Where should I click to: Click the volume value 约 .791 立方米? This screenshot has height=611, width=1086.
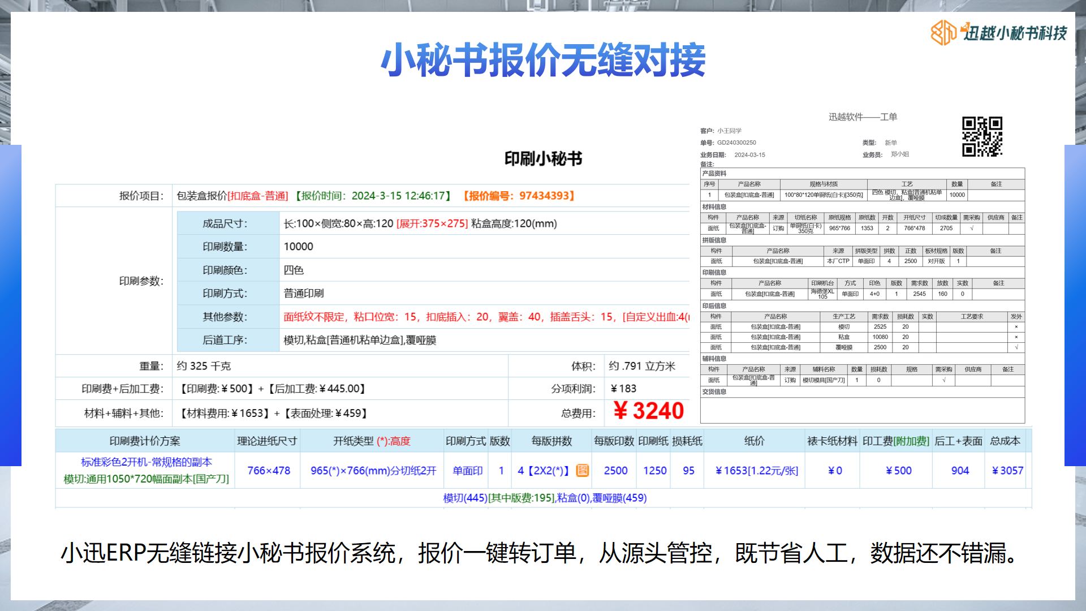[x=642, y=366]
